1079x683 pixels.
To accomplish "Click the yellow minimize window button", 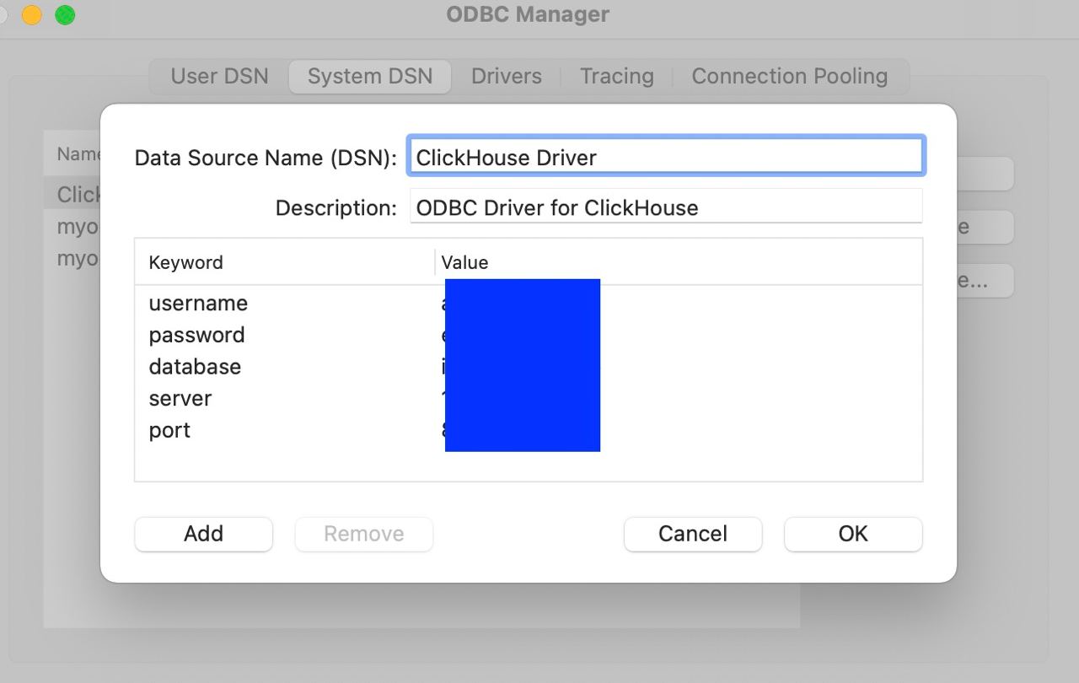I will click(x=32, y=15).
